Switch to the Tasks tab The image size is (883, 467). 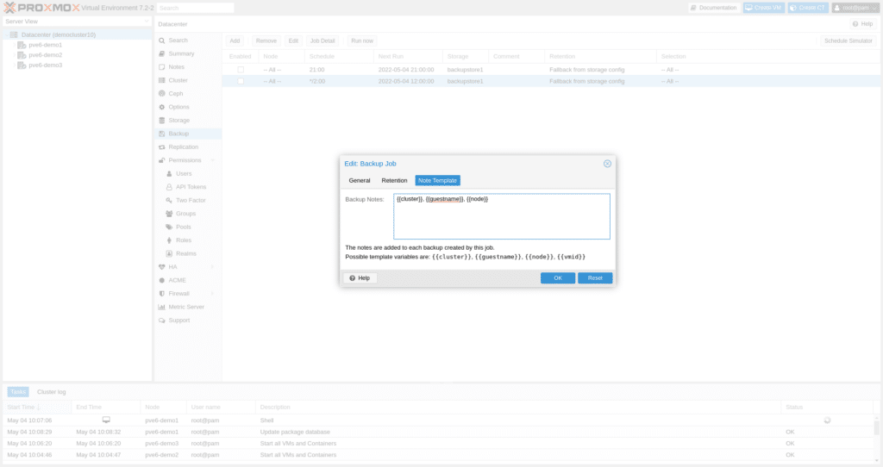click(x=18, y=391)
